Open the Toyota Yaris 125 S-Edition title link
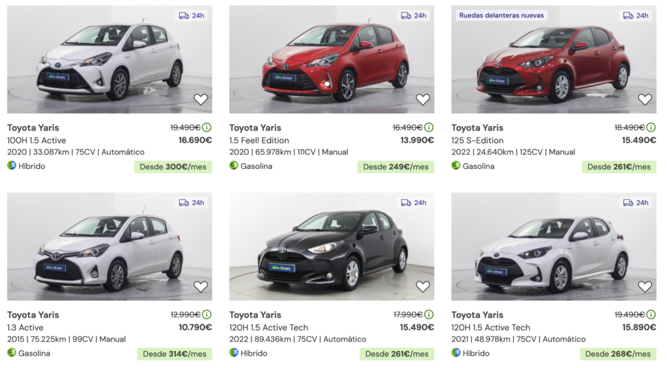Viewport: 667px width, 368px height. (477, 127)
